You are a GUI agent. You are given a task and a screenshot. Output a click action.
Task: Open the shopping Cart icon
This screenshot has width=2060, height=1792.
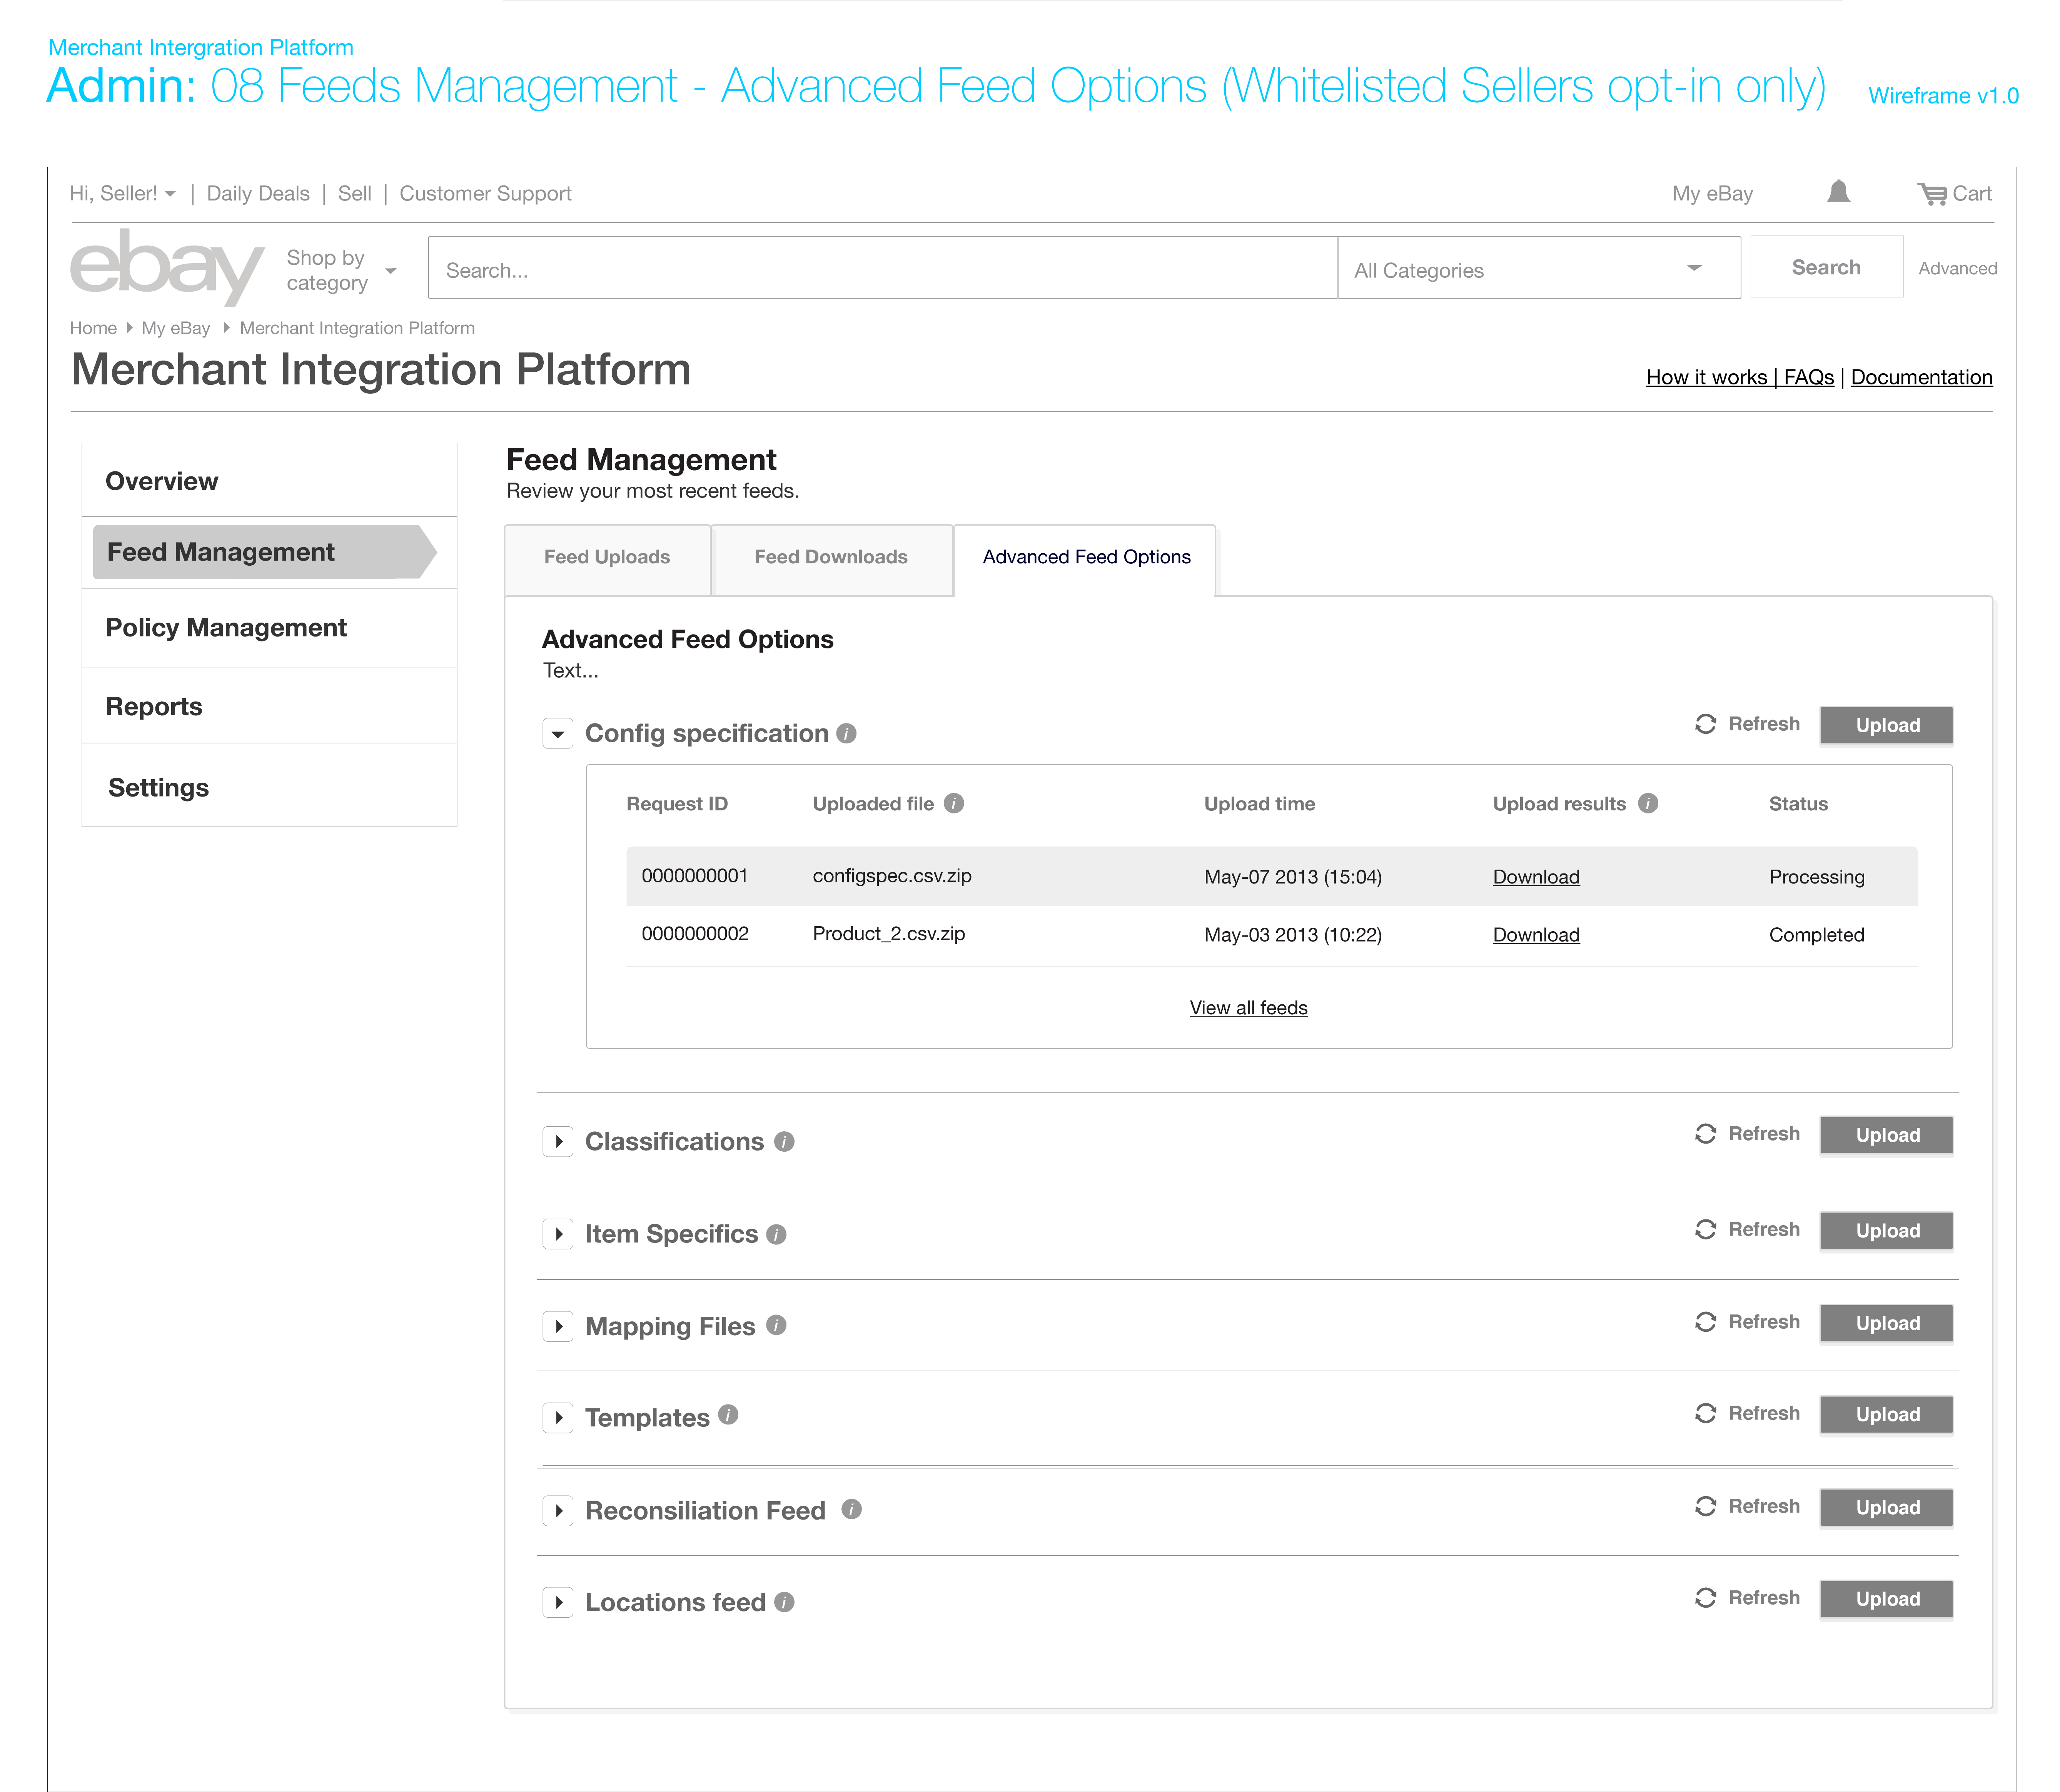(x=1954, y=194)
